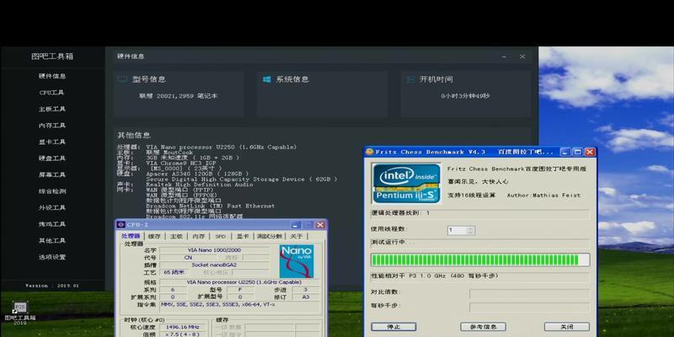Switch to the 内存 tab in CPU-Z

click(x=199, y=236)
